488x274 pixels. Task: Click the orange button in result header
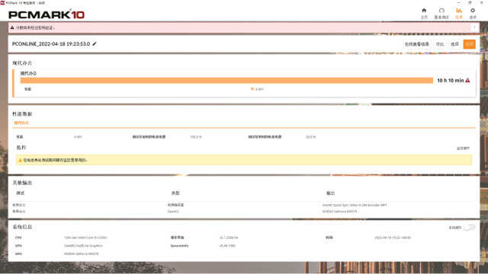point(470,44)
